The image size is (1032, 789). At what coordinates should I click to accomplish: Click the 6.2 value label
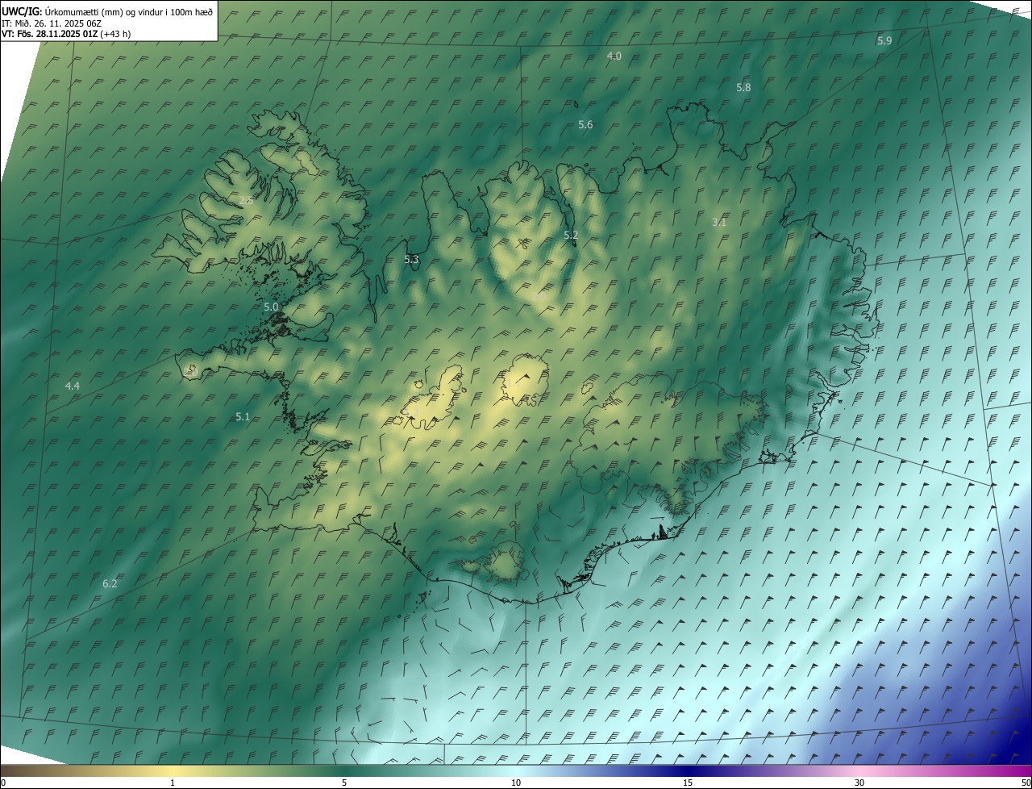(x=110, y=582)
